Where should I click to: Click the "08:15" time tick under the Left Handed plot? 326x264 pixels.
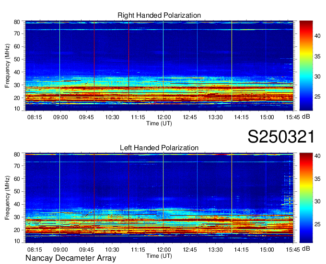35,250
